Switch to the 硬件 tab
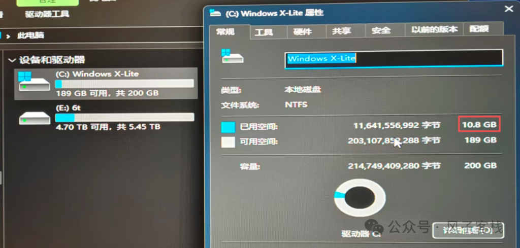Screen dimensions: 520x248 [x=303, y=32]
